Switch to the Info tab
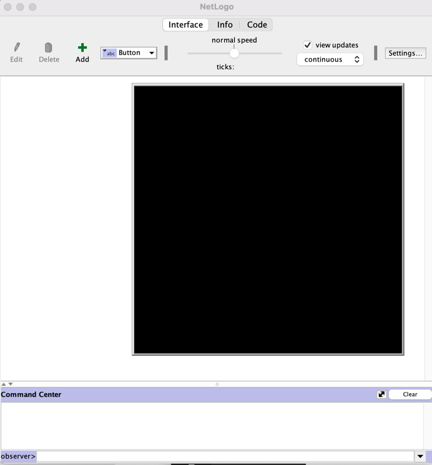 pyautogui.click(x=225, y=24)
